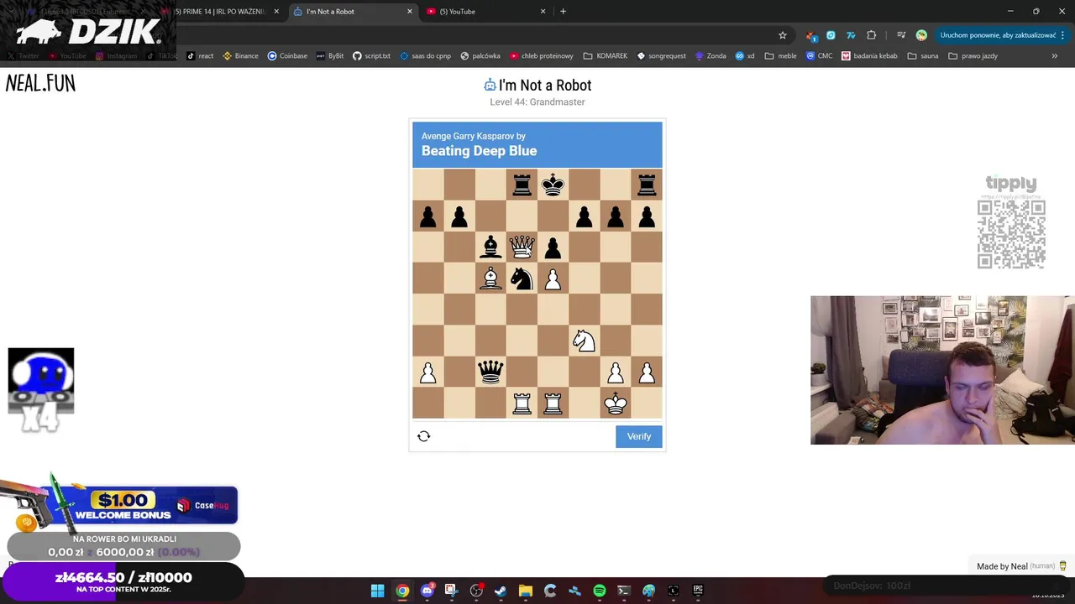Screen dimensions: 1075x604
Task: Open the ByBit bookmark
Action: click(330, 56)
